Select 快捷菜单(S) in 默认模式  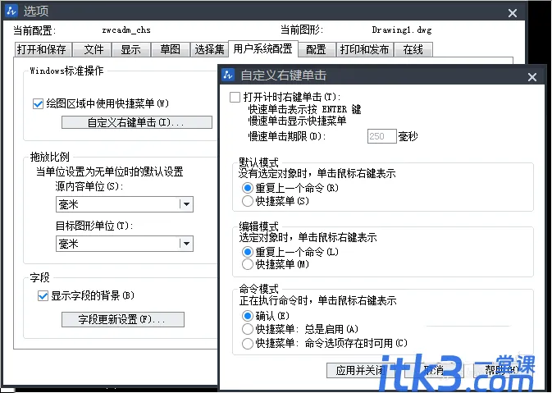248,201
